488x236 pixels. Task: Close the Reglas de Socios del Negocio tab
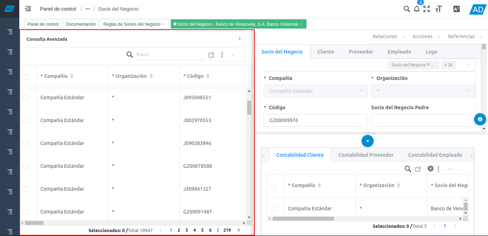point(163,24)
